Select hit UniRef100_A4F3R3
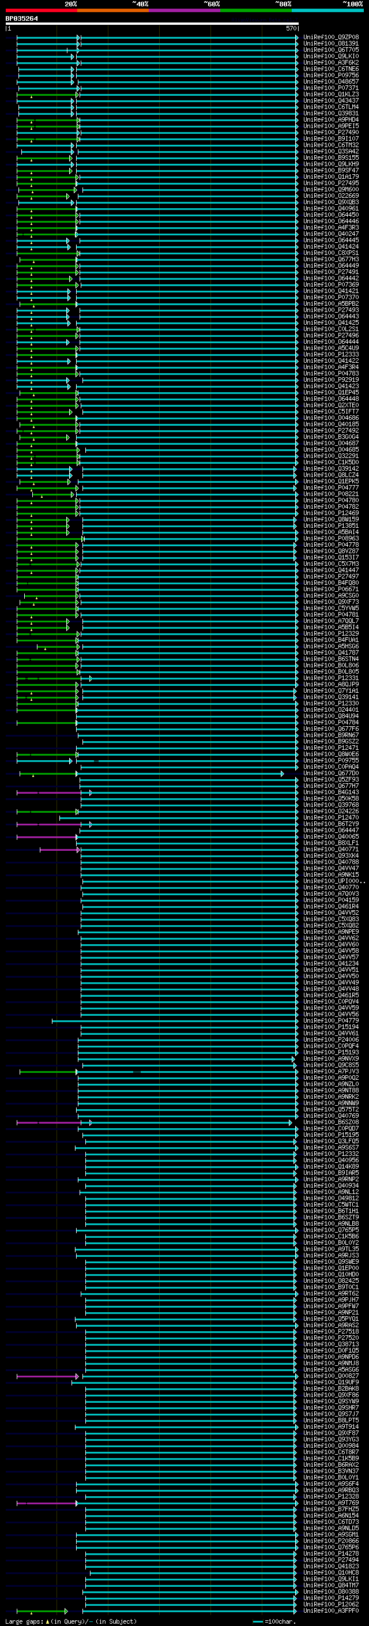The height and width of the screenshot is (1626, 369). [331, 228]
